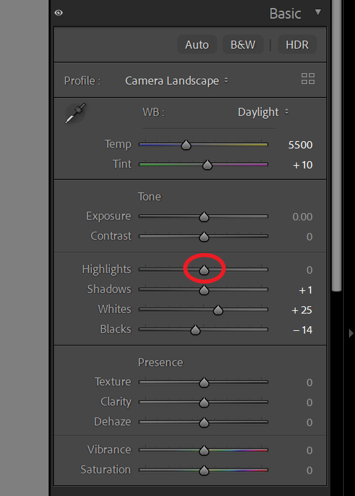Select the Whites slider thumb
Screen dimensions: 355x496
(x=218, y=310)
